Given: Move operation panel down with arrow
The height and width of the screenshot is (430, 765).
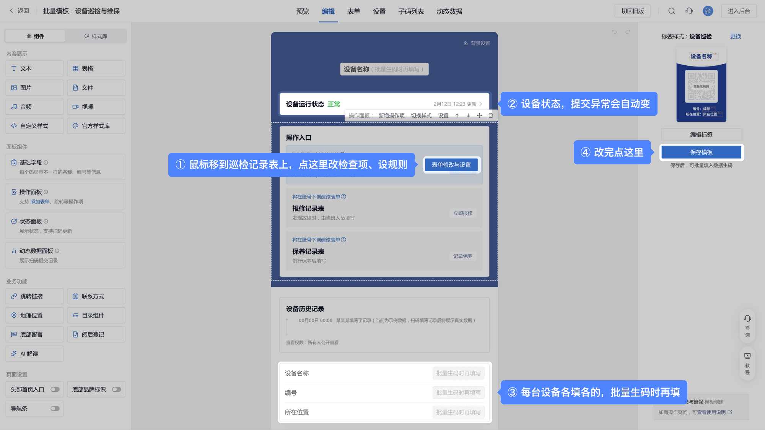Looking at the screenshot, I should (x=468, y=115).
